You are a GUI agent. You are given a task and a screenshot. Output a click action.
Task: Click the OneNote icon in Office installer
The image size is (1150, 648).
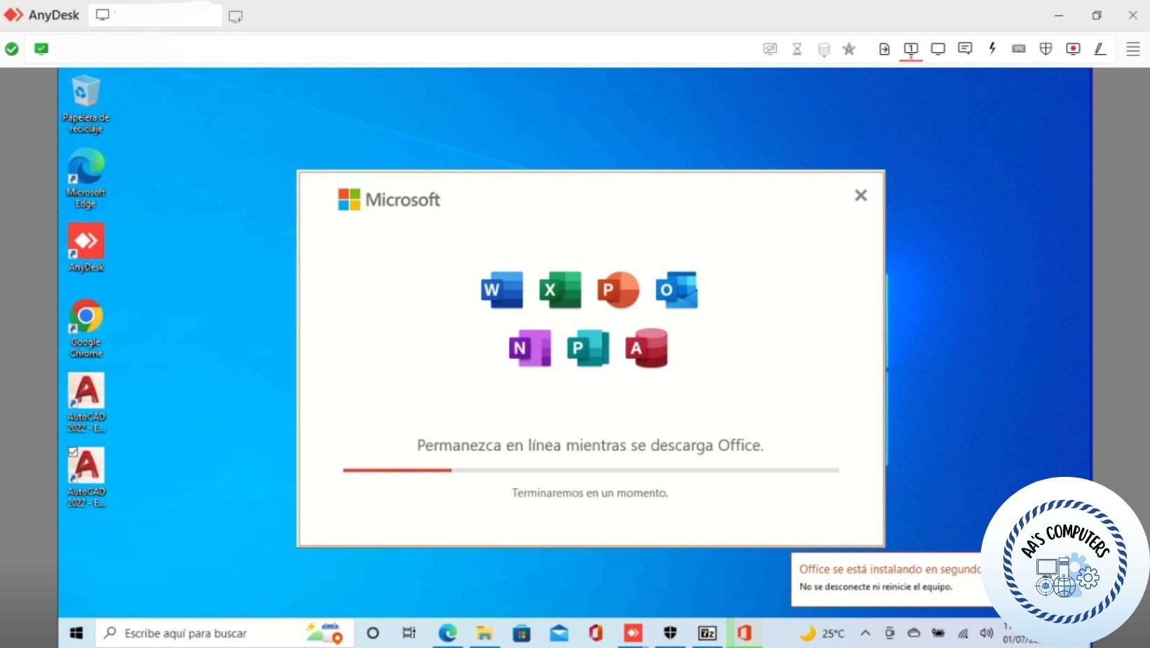coord(530,348)
